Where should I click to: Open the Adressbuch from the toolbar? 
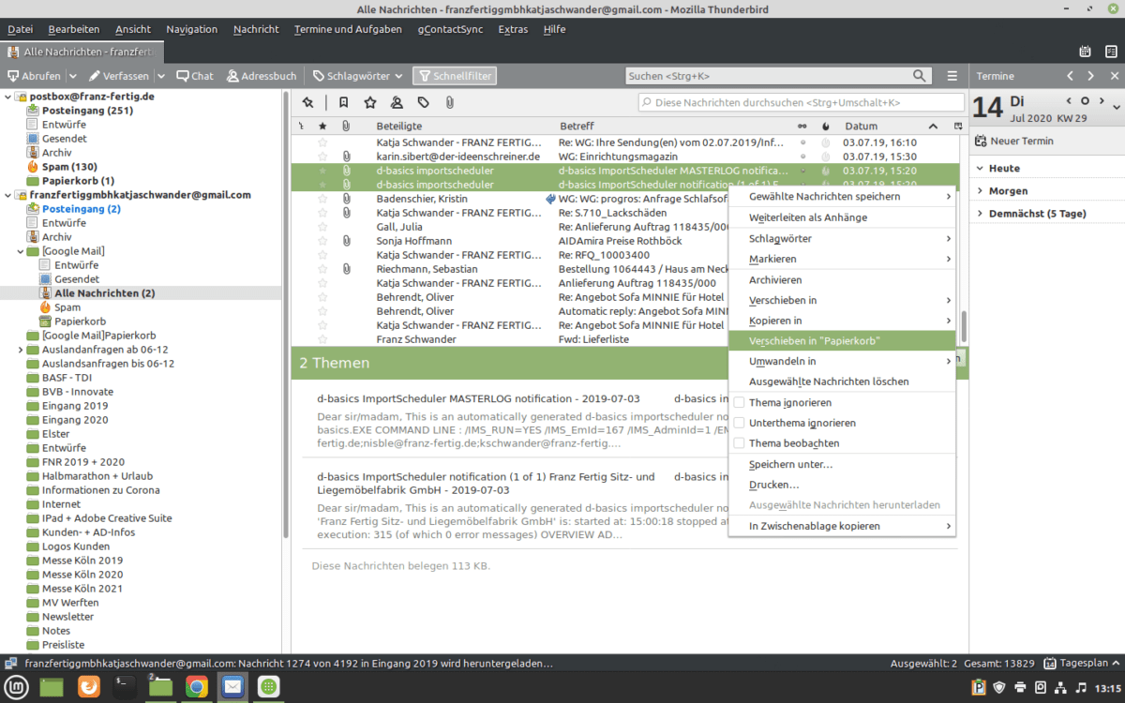click(261, 76)
